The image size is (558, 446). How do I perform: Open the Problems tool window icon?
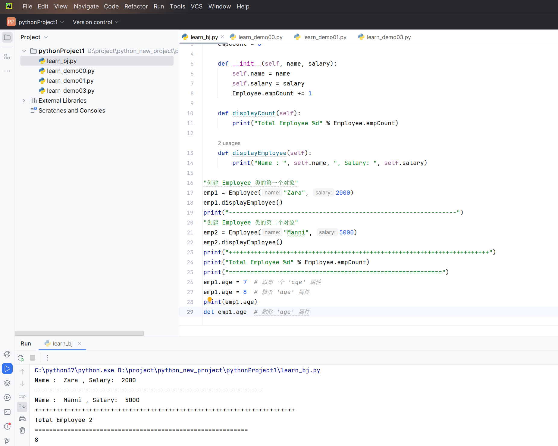[7, 426]
